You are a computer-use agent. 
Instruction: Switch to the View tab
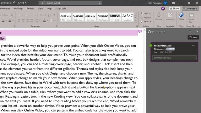(x=40, y=8)
